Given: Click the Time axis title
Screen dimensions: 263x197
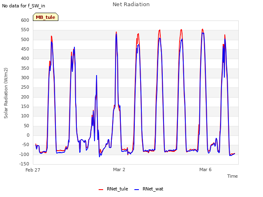Looking at the screenshot, I should (x=233, y=176).
